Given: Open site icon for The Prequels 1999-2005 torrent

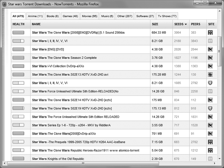Looking at the screenshot, I should pyautogui.click(x=210, y=142).
